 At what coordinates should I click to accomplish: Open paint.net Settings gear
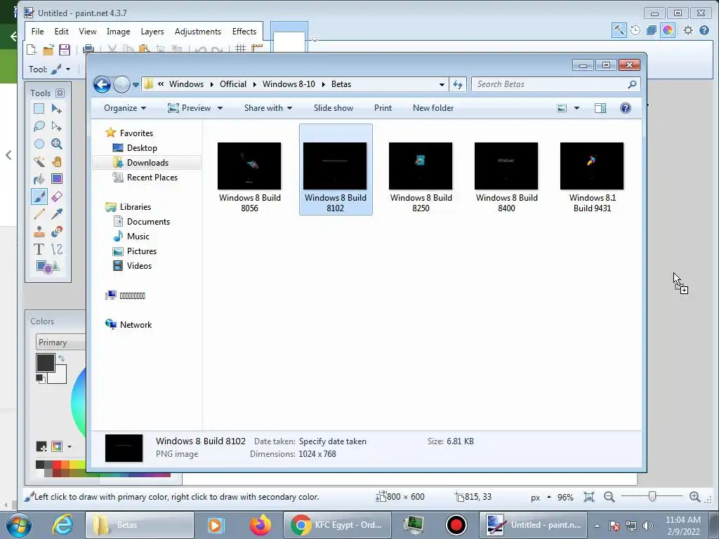click(688, 30)
